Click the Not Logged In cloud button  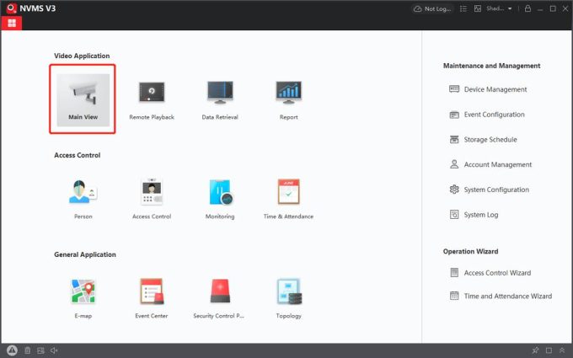433,8
